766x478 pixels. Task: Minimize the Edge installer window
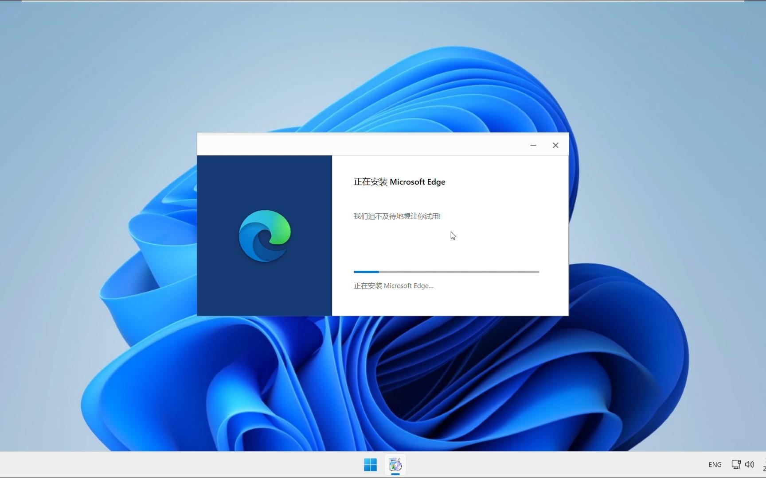tap(533, 145)
